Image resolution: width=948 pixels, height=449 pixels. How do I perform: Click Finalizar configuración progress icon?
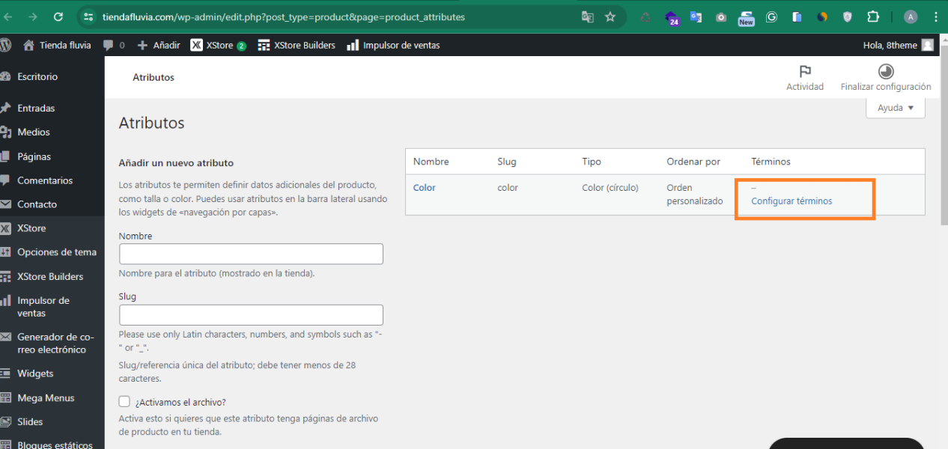[886, 71]
